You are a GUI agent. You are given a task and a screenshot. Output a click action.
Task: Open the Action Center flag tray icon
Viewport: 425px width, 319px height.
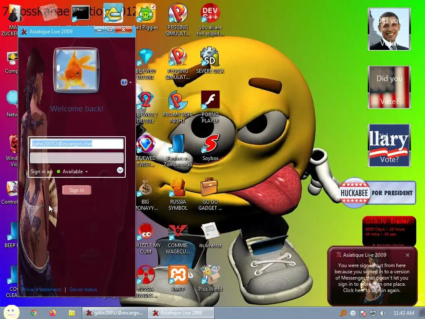click(363, 313)
